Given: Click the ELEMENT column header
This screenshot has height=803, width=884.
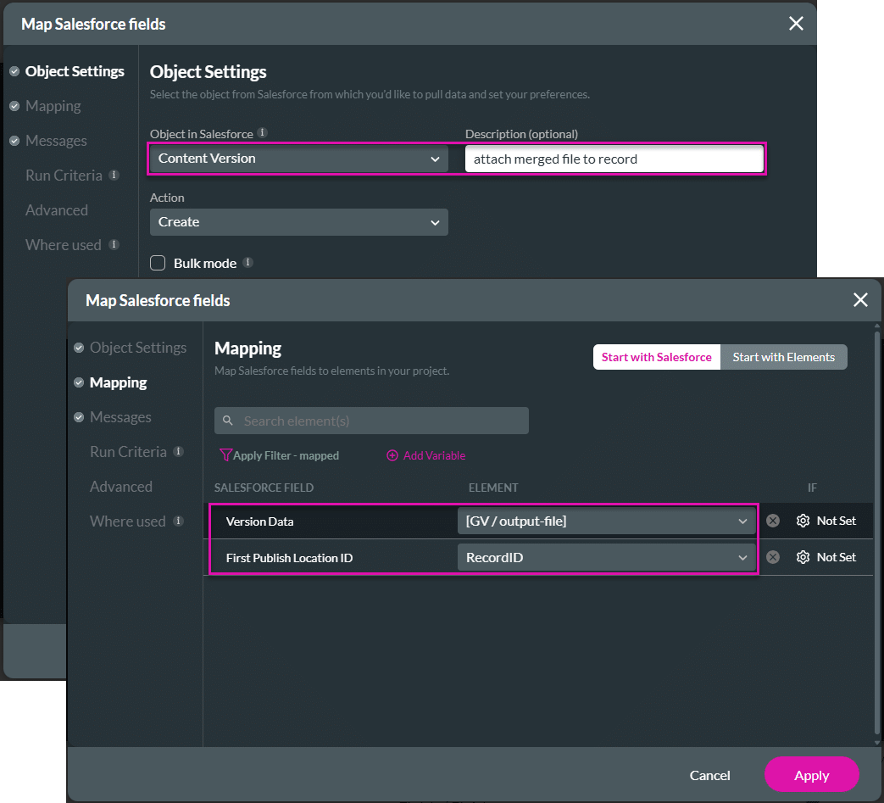Looking at the screenshot, I should tap(492, 488).
